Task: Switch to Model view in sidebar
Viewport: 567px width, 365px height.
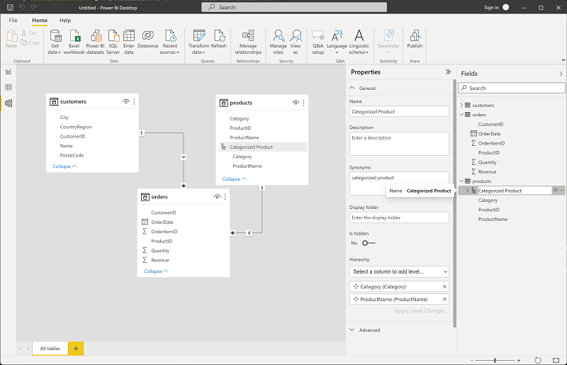Action: tap(9, 103)
